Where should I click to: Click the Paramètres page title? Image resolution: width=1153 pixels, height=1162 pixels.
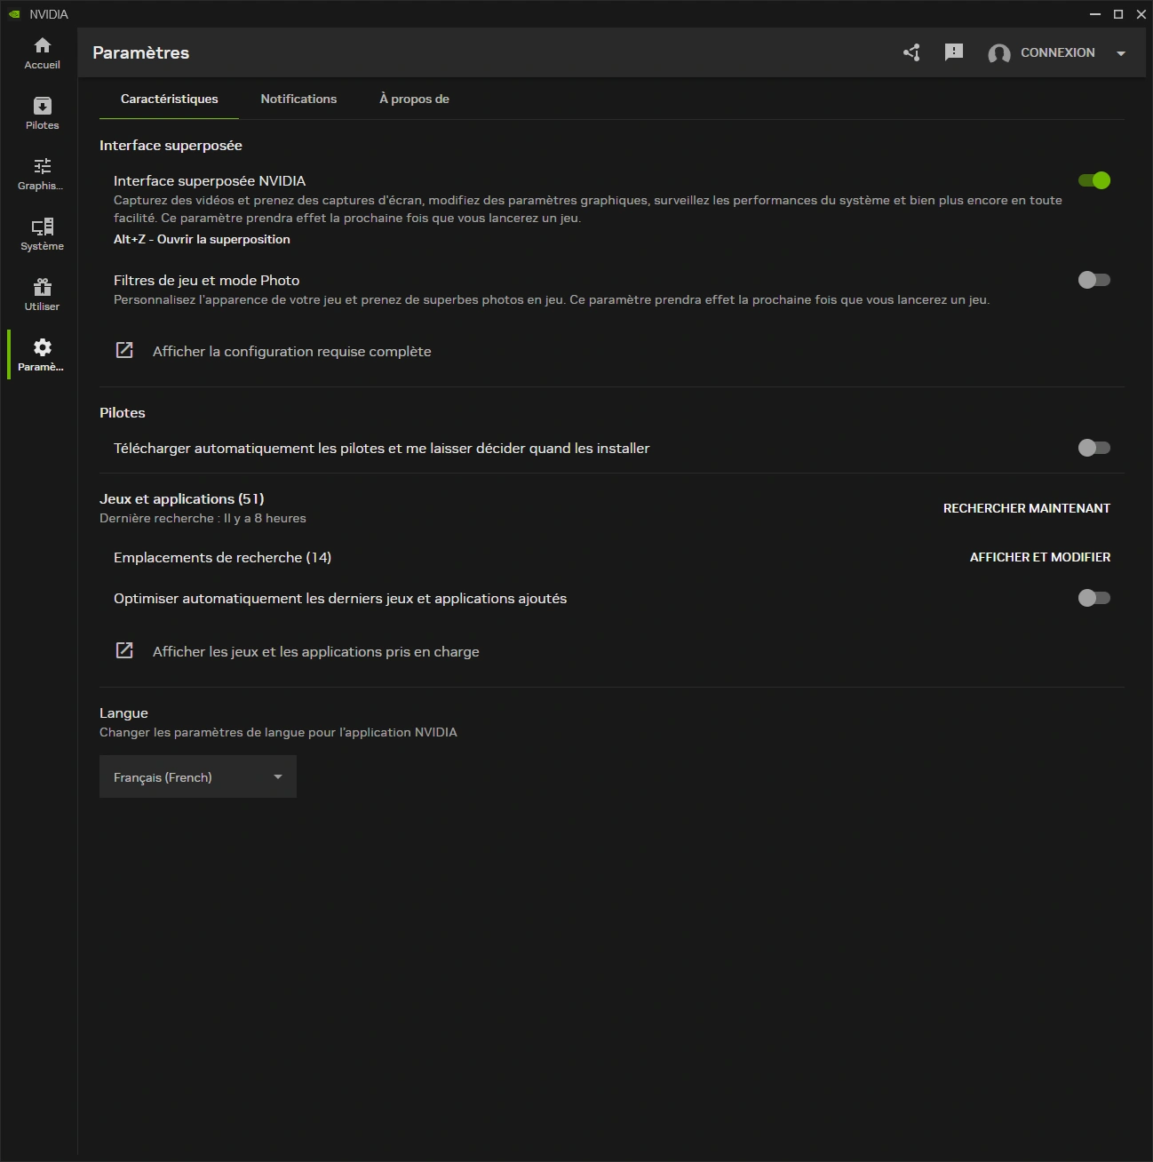point(140,52)
